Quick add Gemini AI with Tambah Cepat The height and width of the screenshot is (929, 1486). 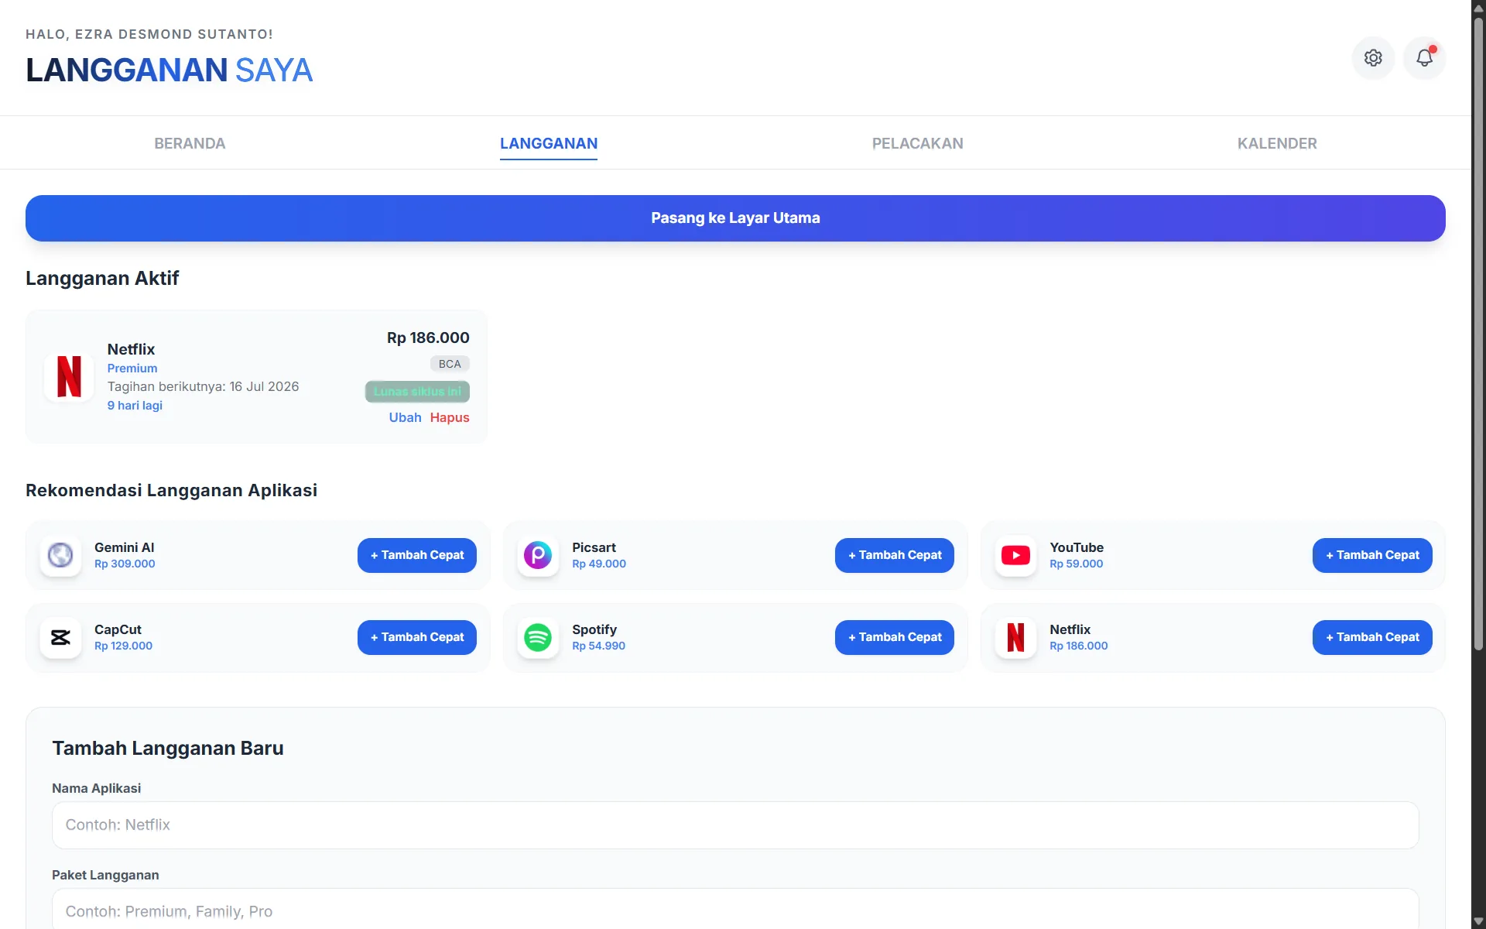click(417, 555)
